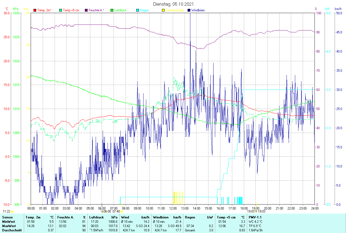Click the yellow sun icon after 07:40
The image size is (346, 233).
tap(122, 212)
